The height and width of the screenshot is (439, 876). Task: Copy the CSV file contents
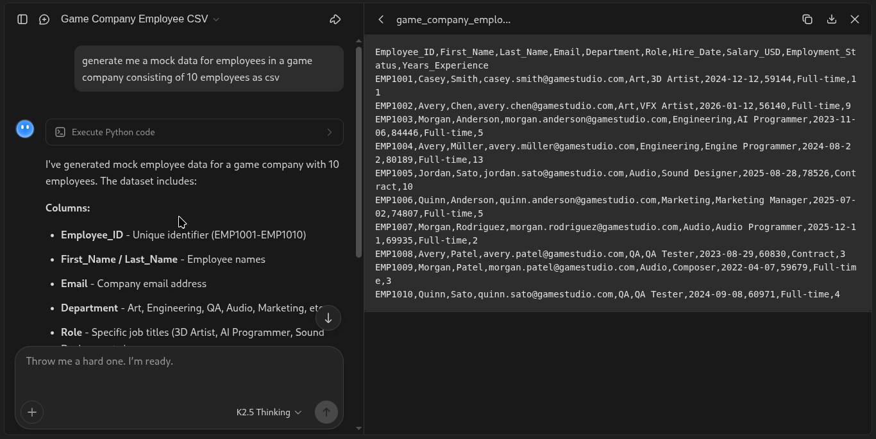[x=807, y=19]
